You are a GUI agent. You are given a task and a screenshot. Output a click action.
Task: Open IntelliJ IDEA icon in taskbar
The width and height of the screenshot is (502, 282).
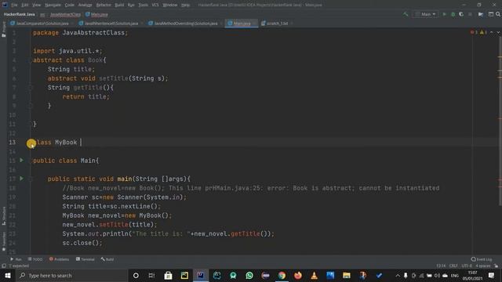tap(201, 275)
